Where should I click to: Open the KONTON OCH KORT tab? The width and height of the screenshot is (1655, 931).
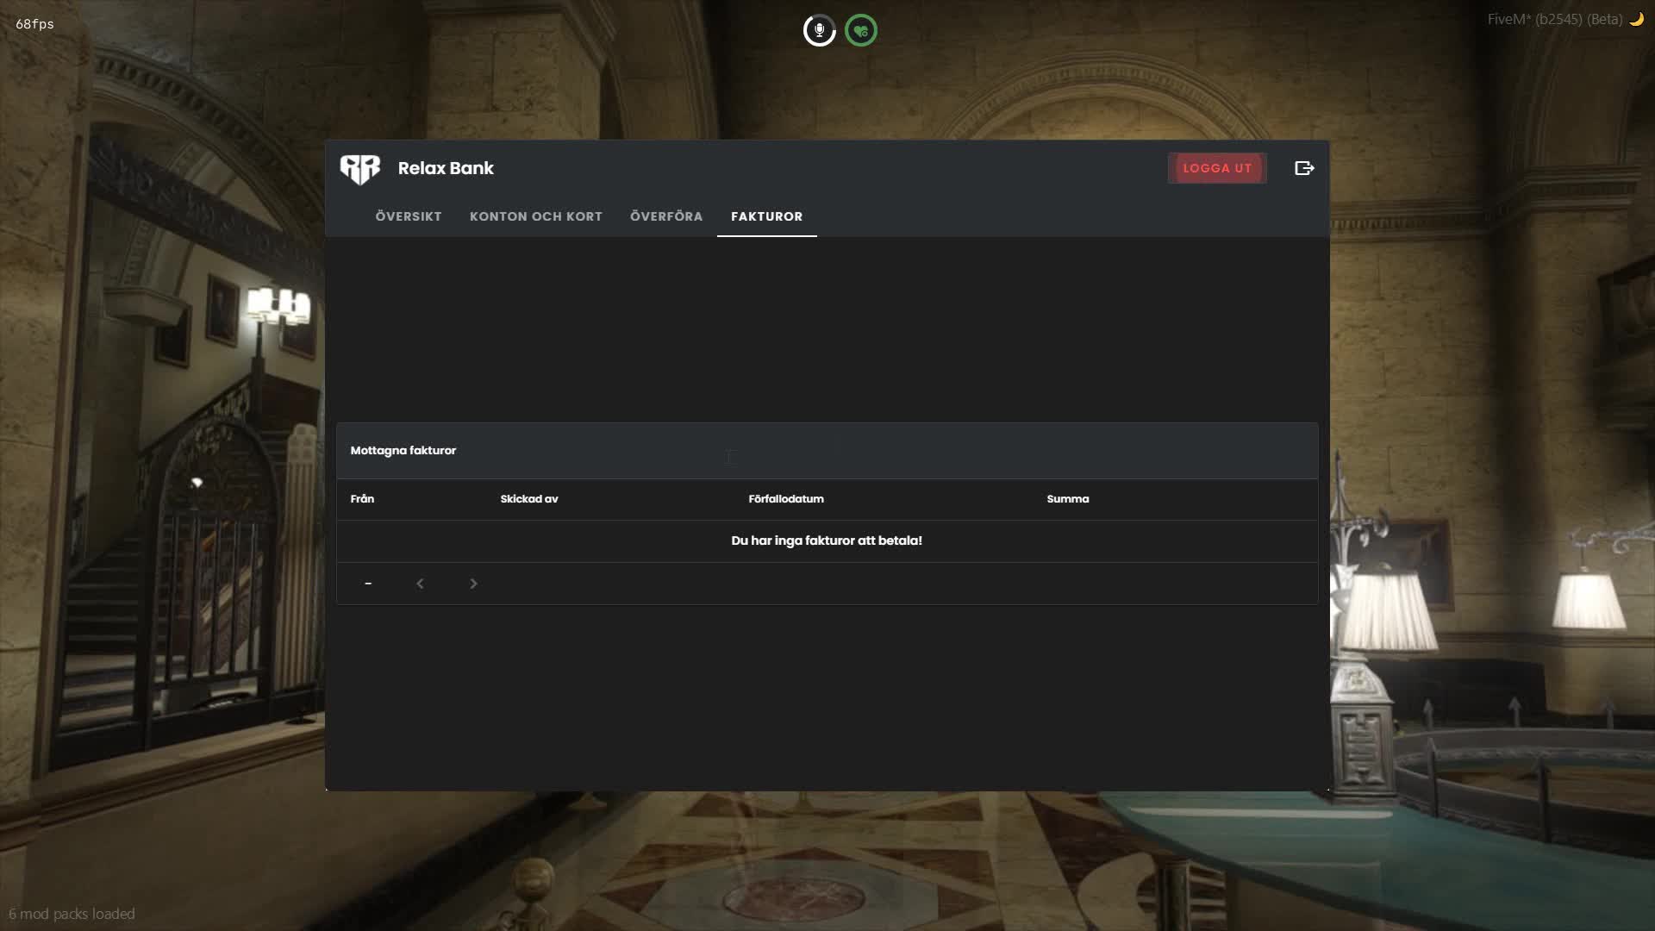(536, 216)
